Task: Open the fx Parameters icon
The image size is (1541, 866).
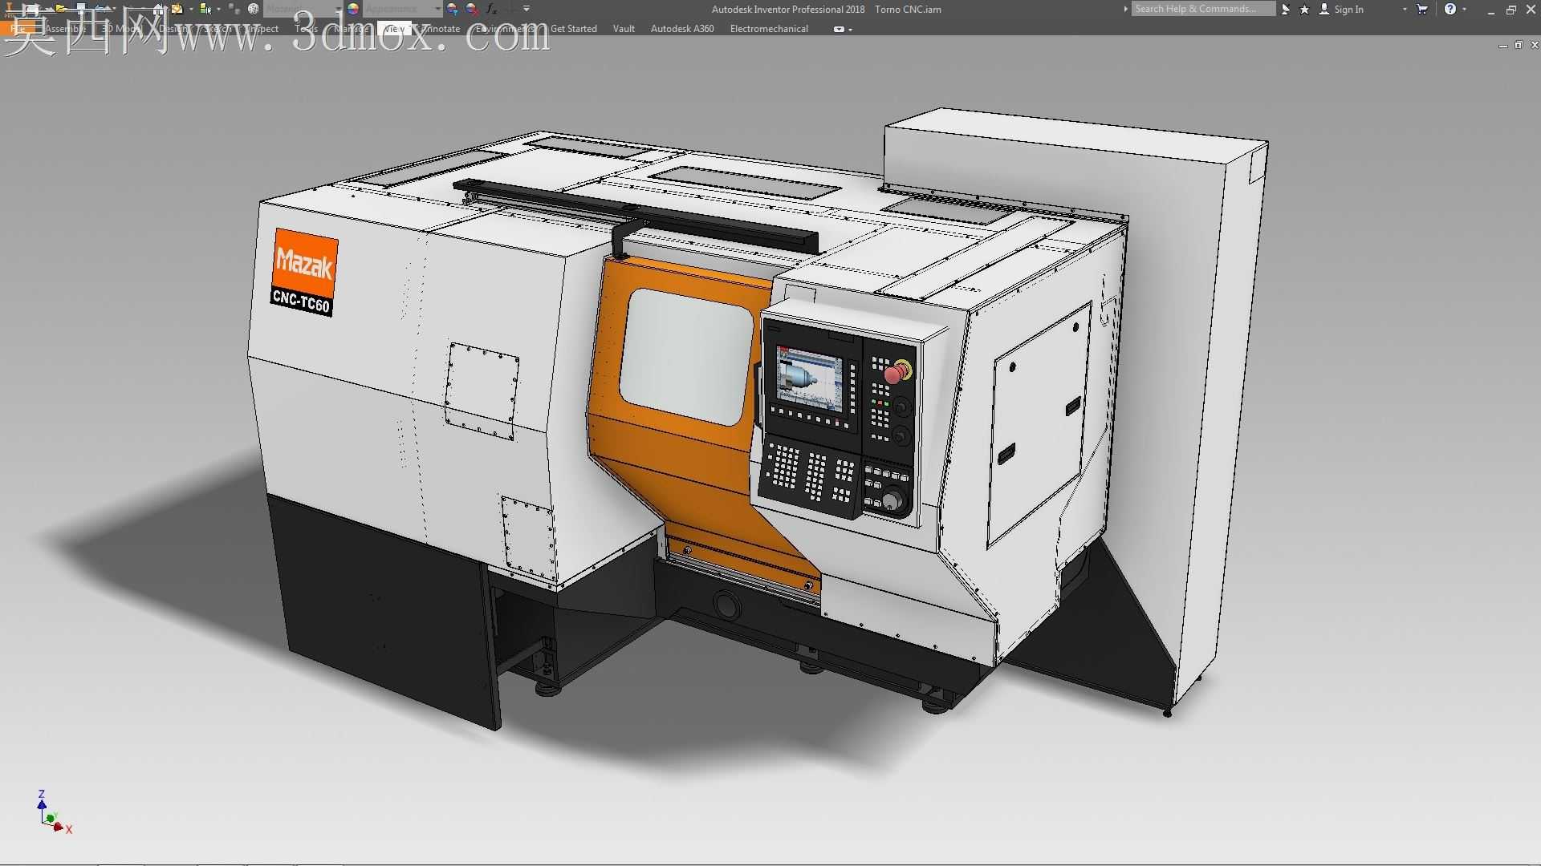Action: pyautogui.click(x=492, y=9)
